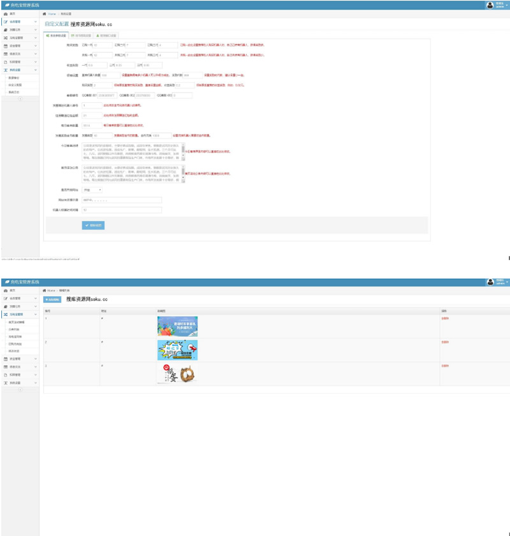
Task: Click the blue add button above the banner table
Action: 52,299
